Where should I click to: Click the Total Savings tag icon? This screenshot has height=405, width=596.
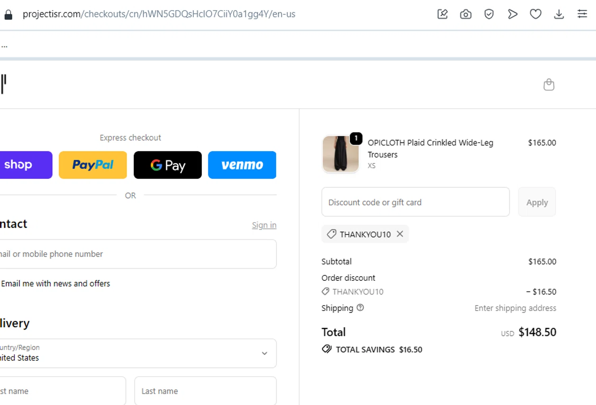(x=327, y=349)
